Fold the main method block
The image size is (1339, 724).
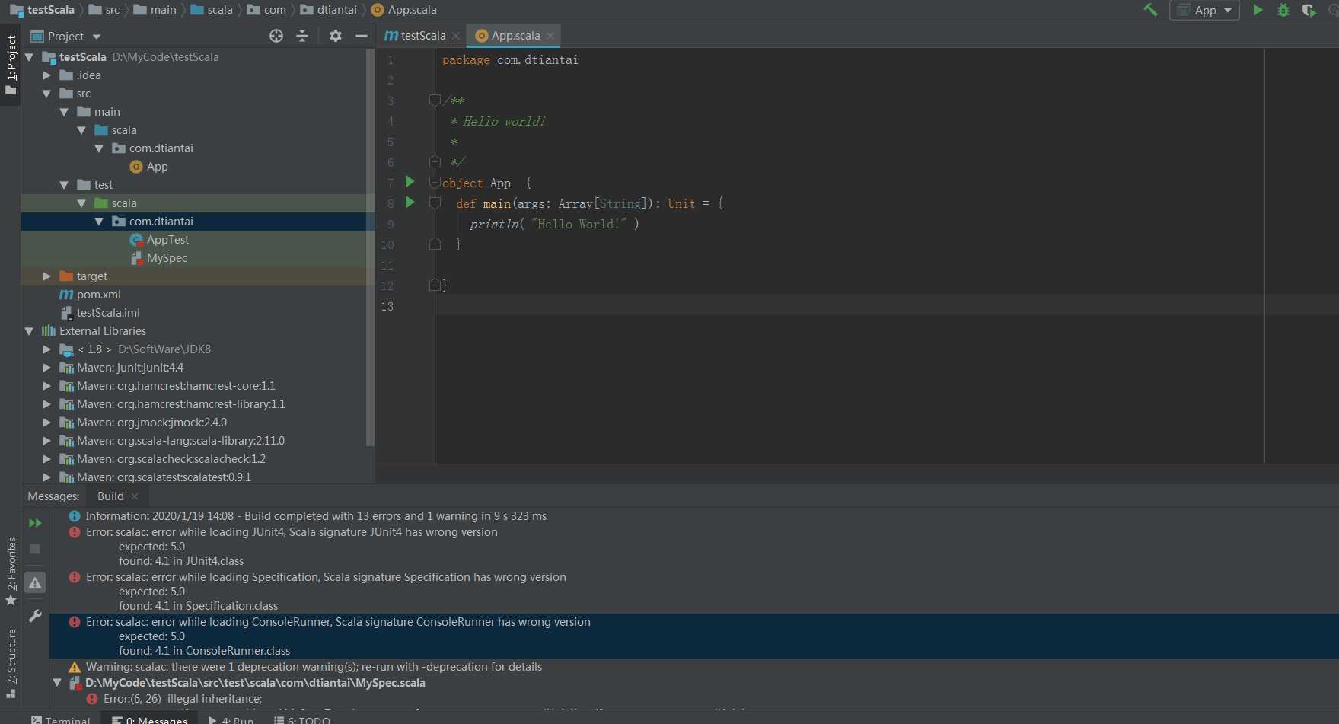click(x=435, y=203)
